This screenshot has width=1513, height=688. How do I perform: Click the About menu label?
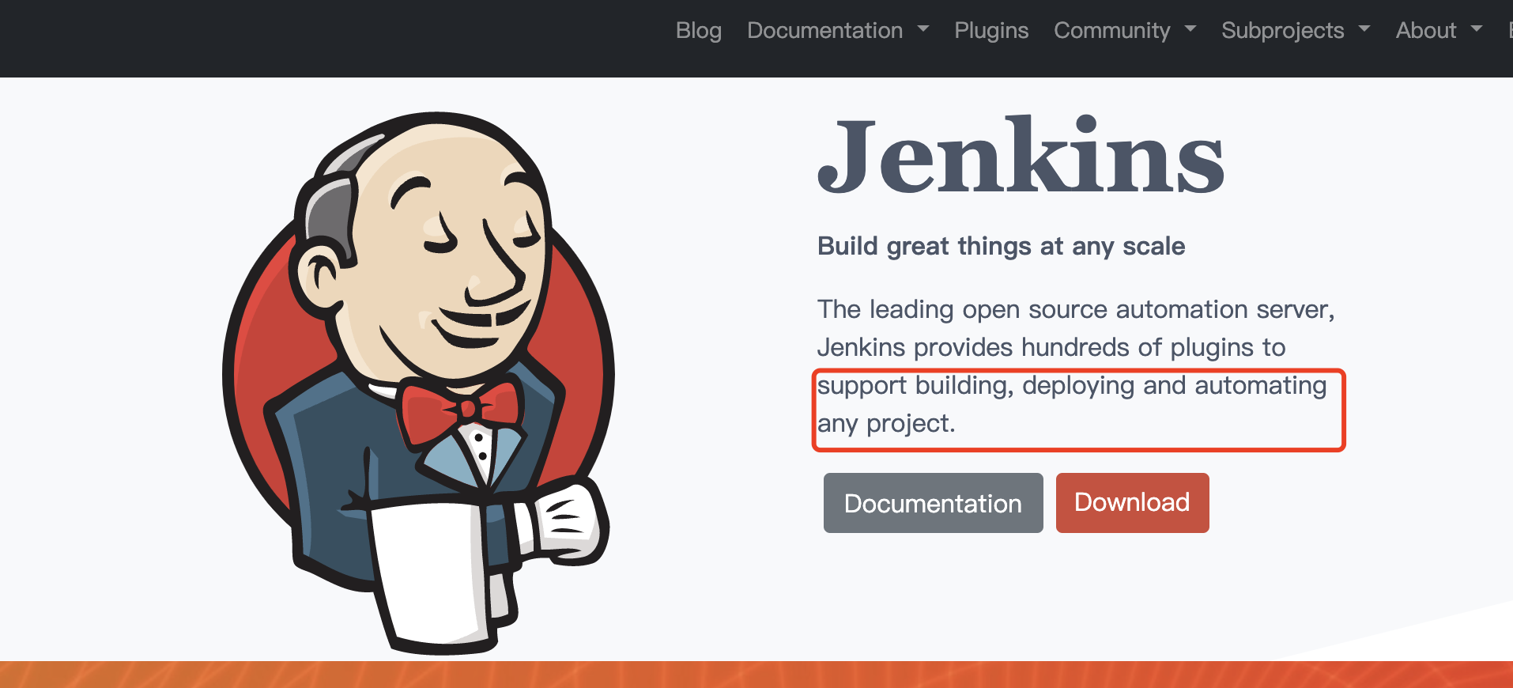[x=1425, y=31]
